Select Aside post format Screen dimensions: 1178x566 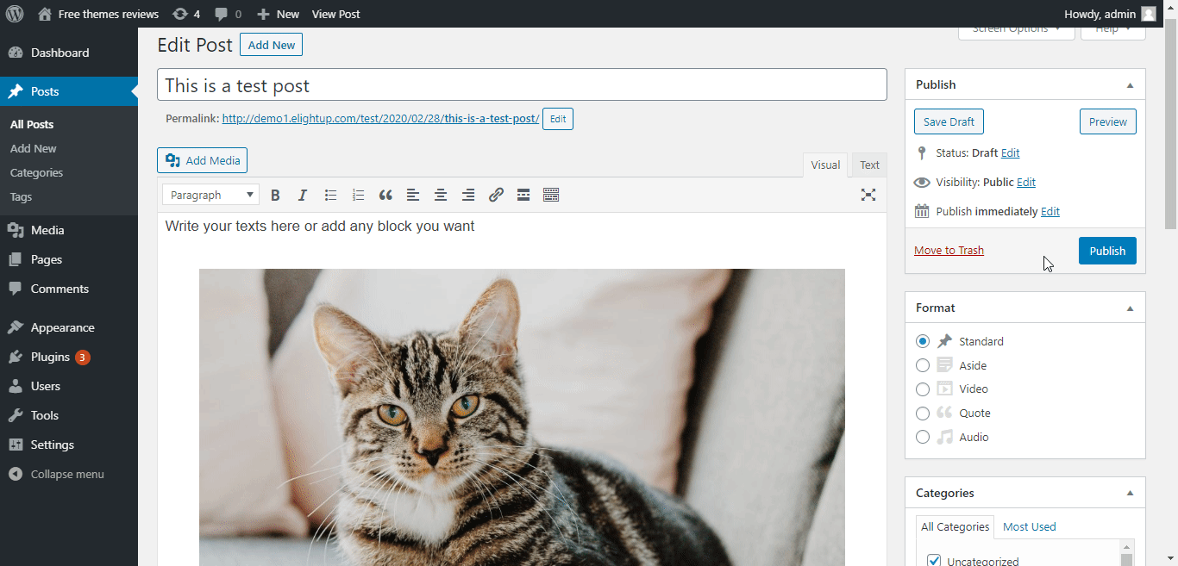923,365
